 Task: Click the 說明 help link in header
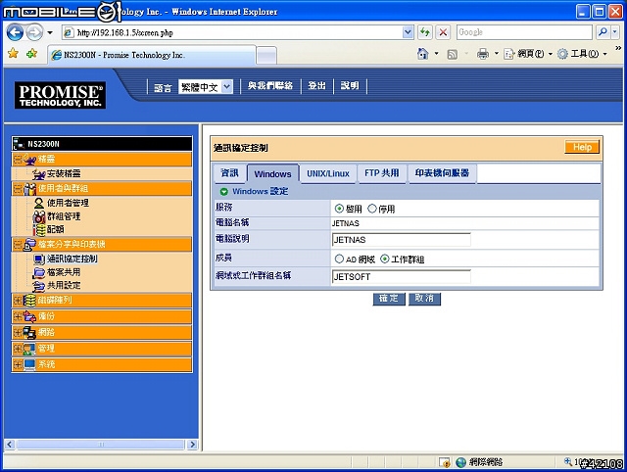(x=350, y=86)
